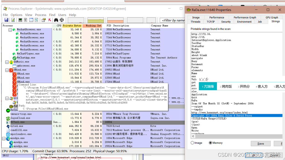Select the 'Scan Of The Month 32' string
Screen dimensions: 285x160
(222, 104)
